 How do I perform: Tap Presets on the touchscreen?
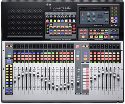click(x=105, y=10)
